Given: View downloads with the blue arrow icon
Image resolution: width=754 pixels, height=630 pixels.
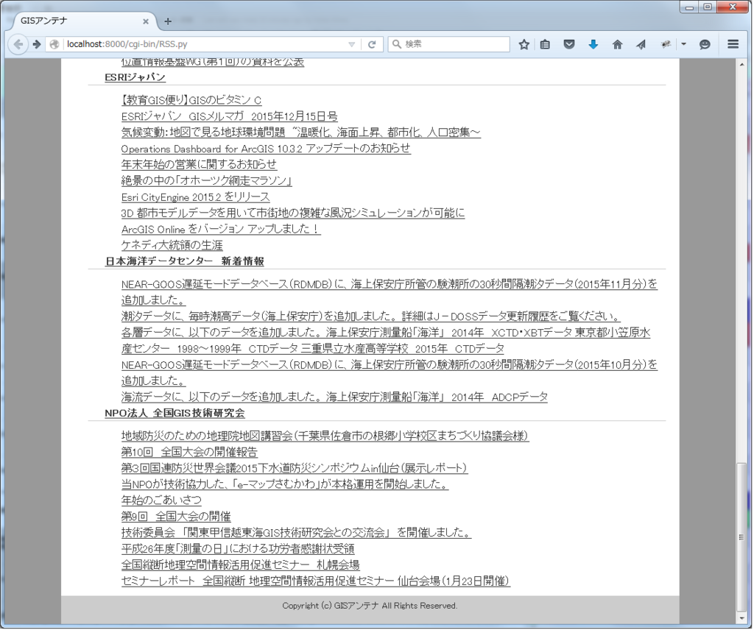Looking at the screenshot, I should [x=593, y=44].
